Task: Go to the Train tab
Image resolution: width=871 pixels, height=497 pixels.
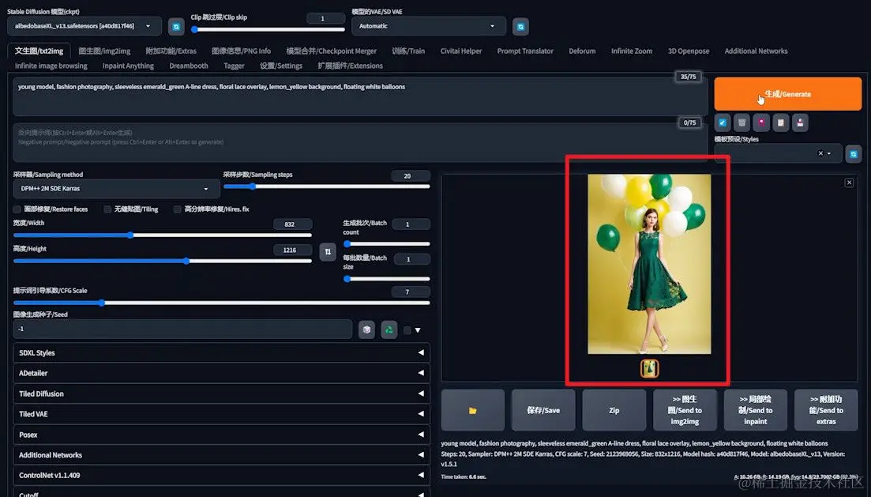Action: click(408, 51)
